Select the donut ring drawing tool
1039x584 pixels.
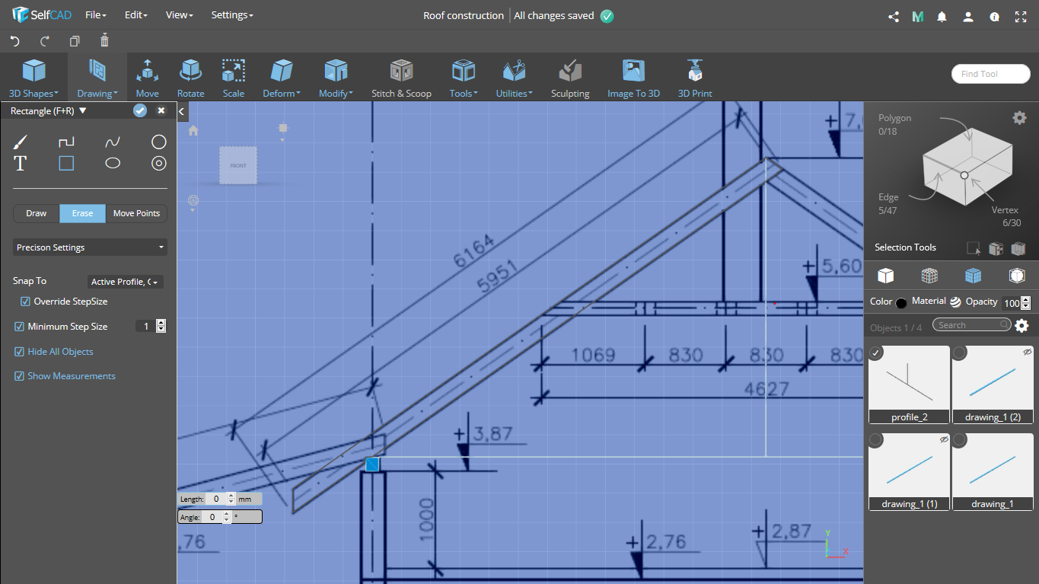click(158, 163)
